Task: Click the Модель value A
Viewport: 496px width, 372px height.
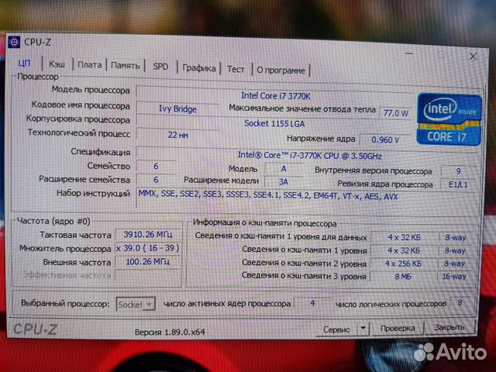Action: point(284,169)
